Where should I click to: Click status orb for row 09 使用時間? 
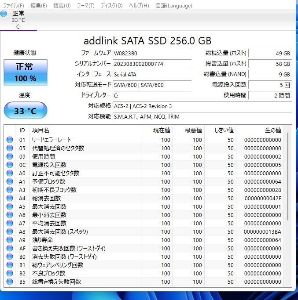[10, 156]
